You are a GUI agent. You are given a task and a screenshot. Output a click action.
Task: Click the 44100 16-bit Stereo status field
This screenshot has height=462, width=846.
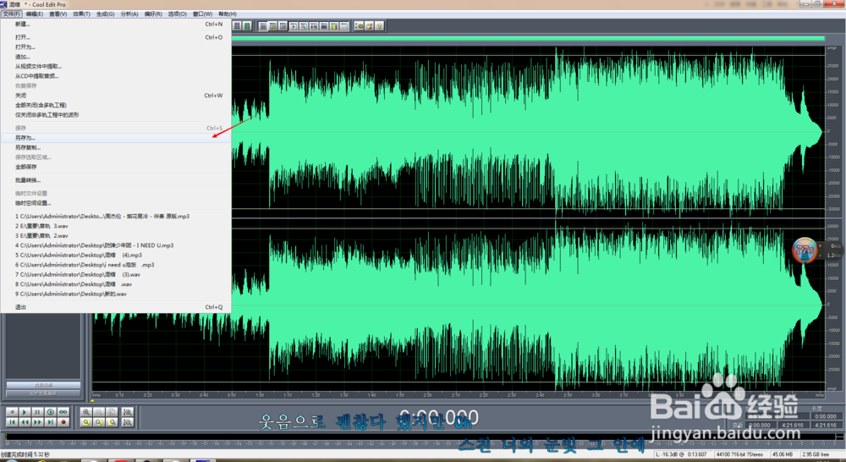pos(741,454)
